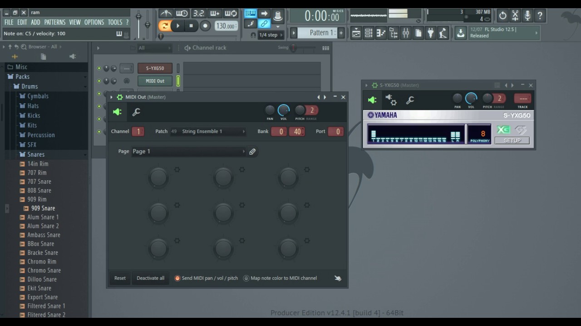Open the mixer icon
The width and height of the screenshot is (581, 326).
tap(406, 33)
